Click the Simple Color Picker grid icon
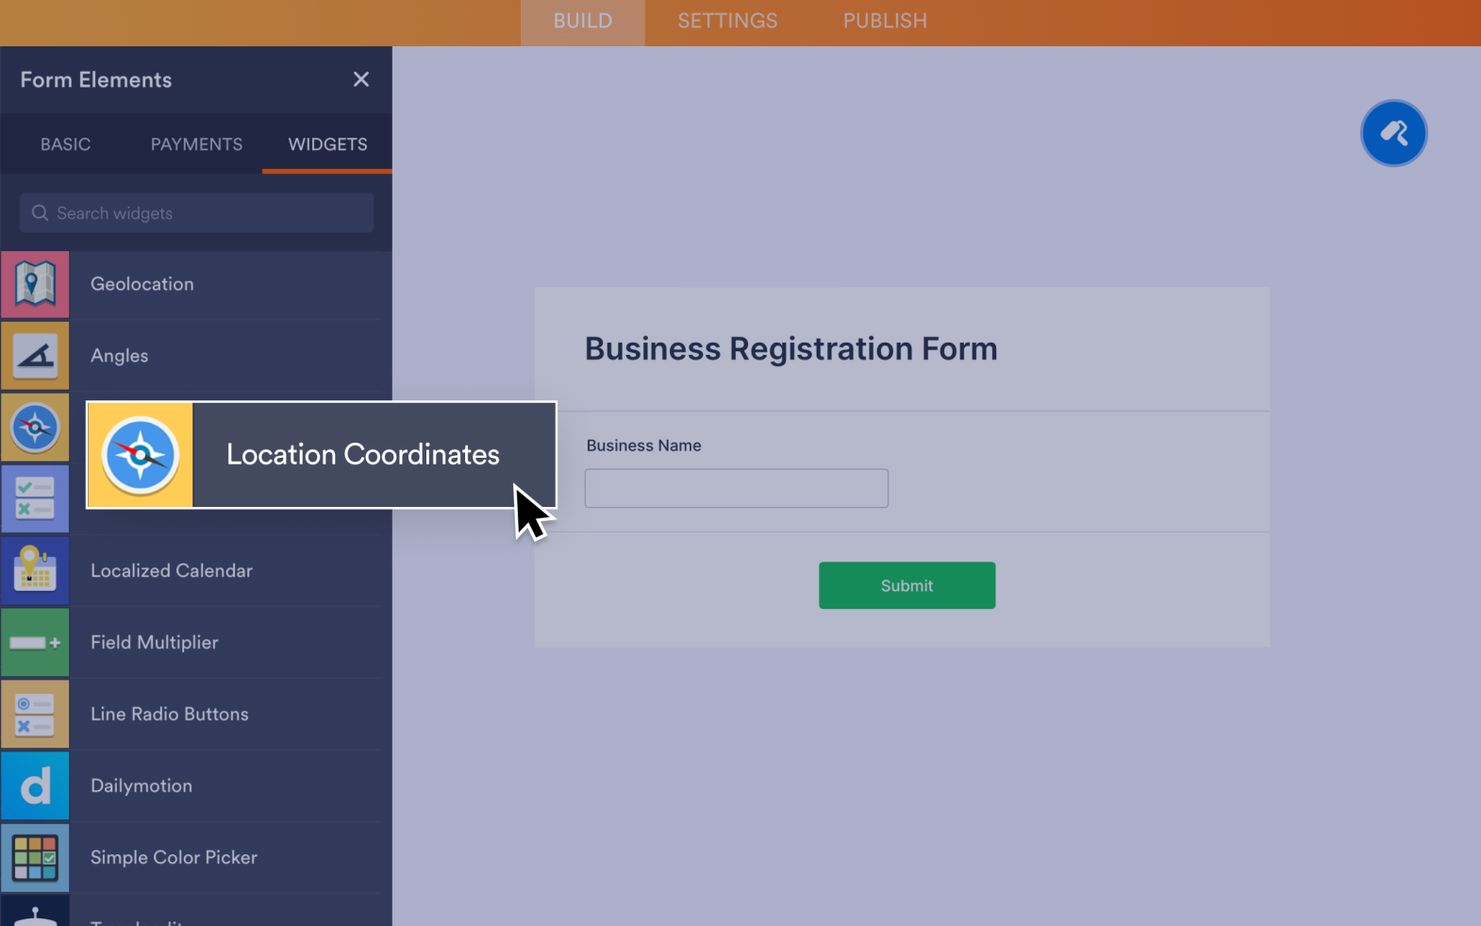Image resolution: width=1481 pixels, height=926 pixels. click(x=35, y=857)
